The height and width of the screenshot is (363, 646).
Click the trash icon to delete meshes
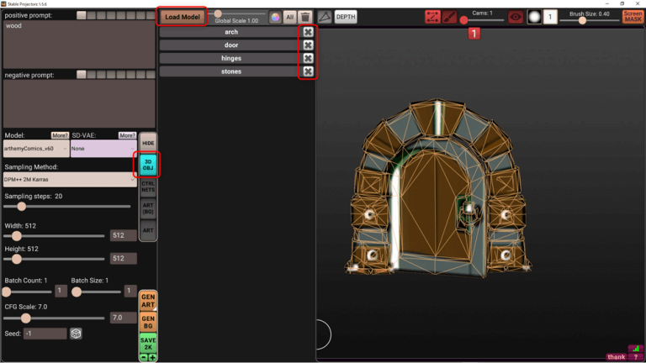click(305, 17)
